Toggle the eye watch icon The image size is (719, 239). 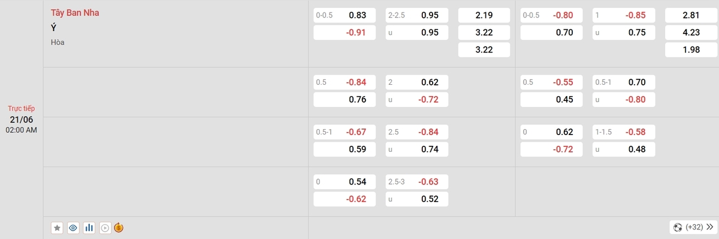point(73,228)
